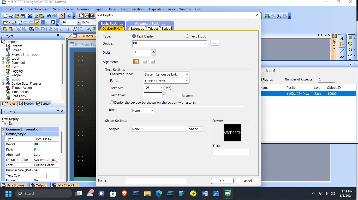Open the Figure menu
The image size is (358, 200).
tap(99, 9)
